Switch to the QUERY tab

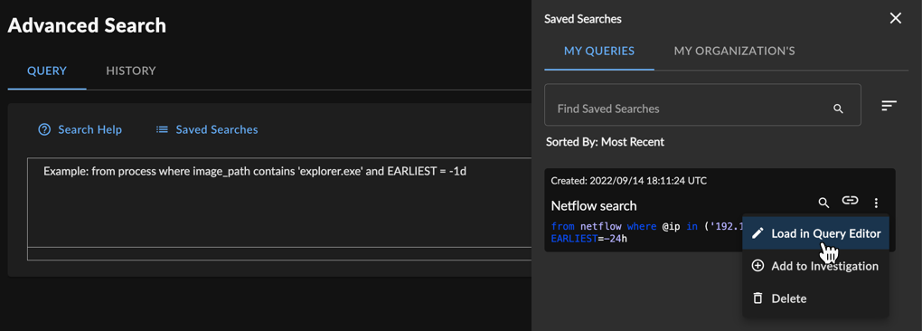47,71
